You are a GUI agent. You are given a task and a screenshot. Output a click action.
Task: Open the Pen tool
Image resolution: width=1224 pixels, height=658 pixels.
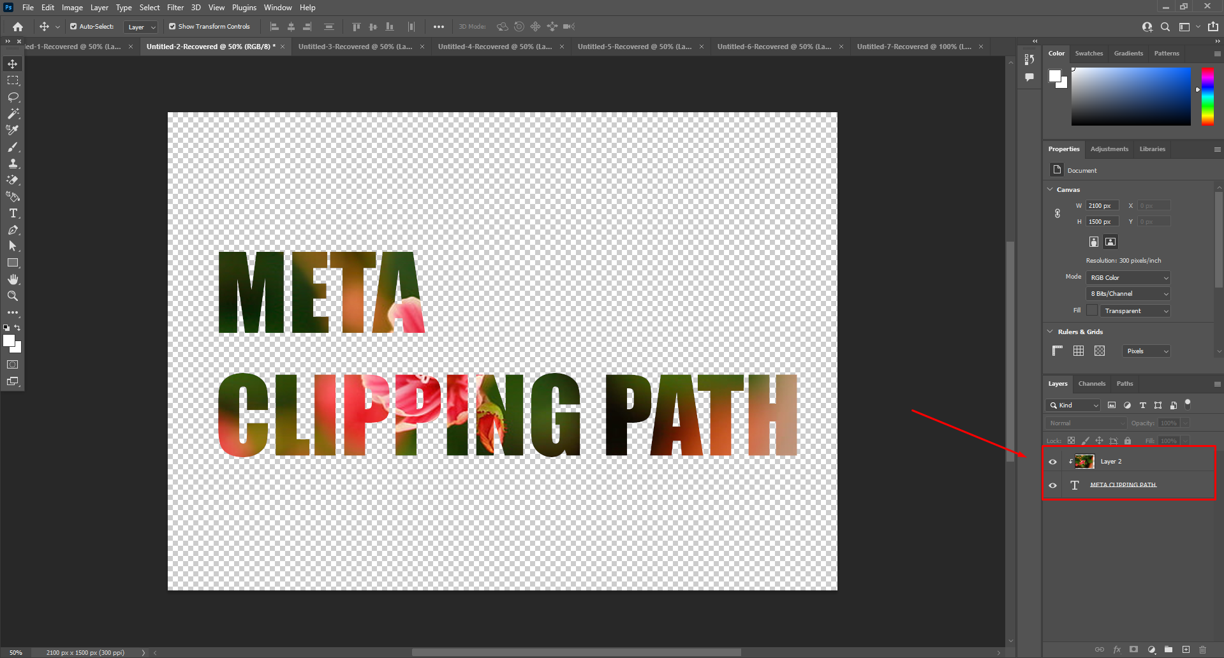[x=13, y=230]
